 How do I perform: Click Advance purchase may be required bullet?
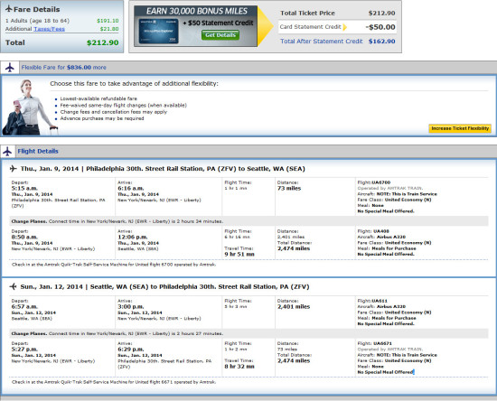(102, 118)
